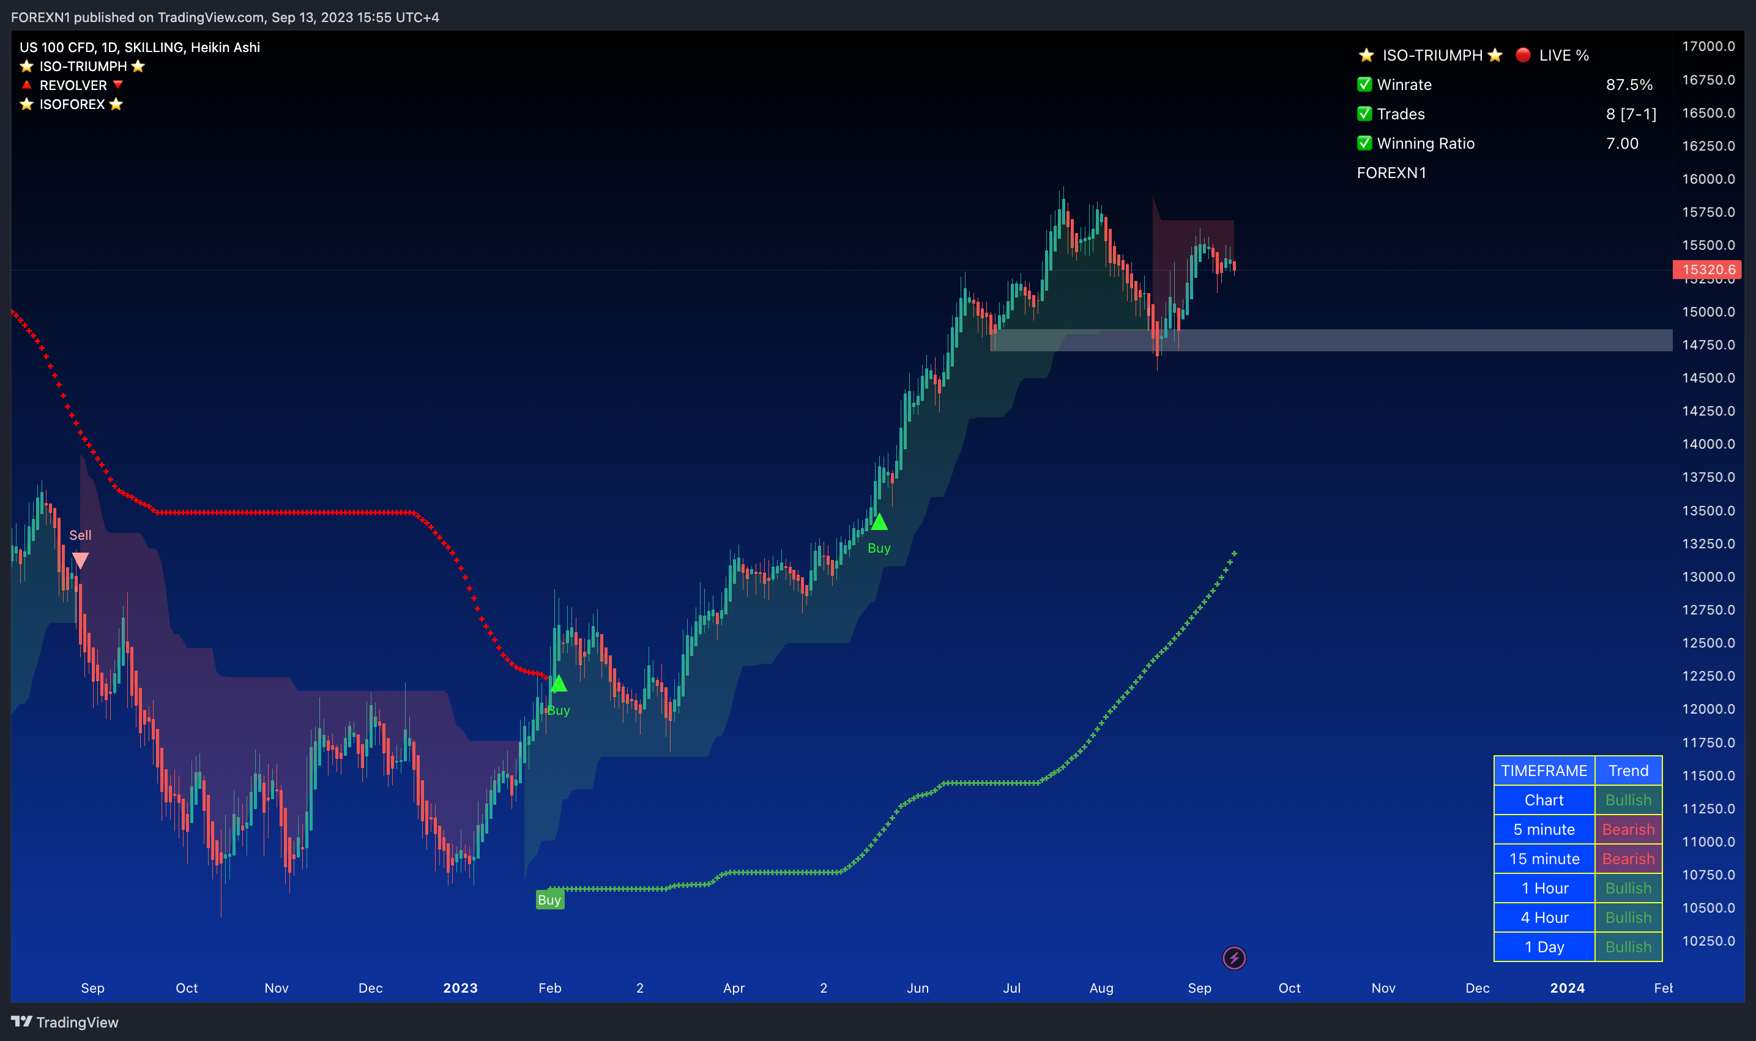The width and height of the screenshot is (1756, 1041).
Task: Click the TradingView logo at bottom left
Action: [x=64, y=1022]
